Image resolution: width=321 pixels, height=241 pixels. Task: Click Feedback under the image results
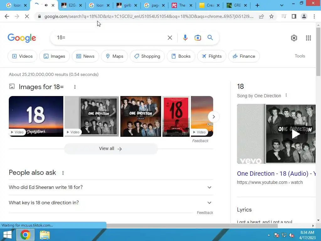(200, 141)
